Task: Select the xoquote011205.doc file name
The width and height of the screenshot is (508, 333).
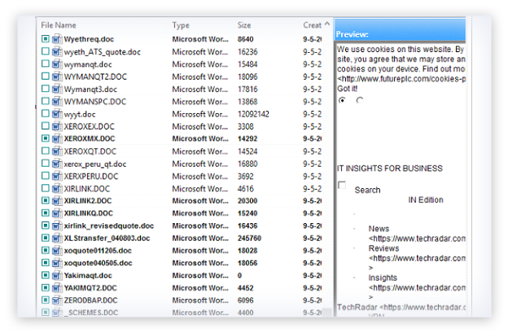Action: click(x=98, y=251)
